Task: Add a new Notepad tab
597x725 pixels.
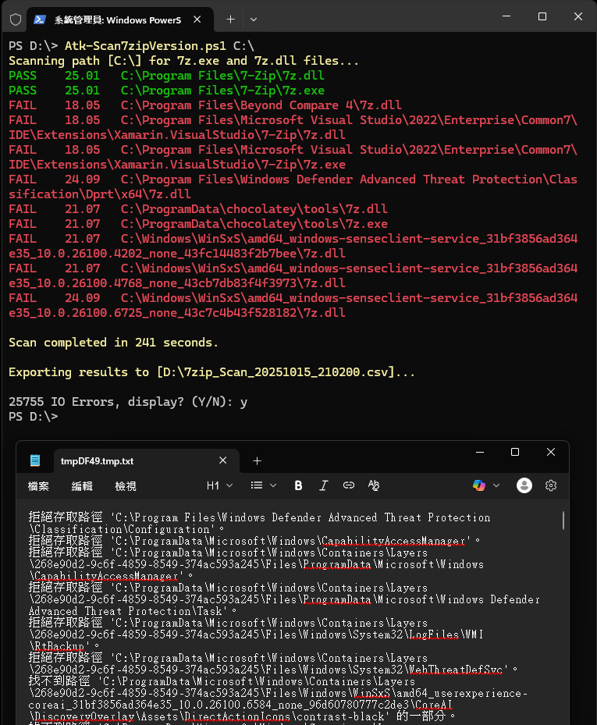Action: coord(258,461)
